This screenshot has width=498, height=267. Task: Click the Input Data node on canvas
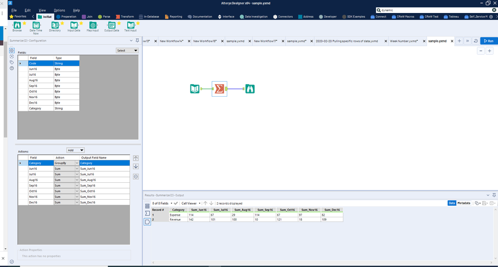coord(195,89)
